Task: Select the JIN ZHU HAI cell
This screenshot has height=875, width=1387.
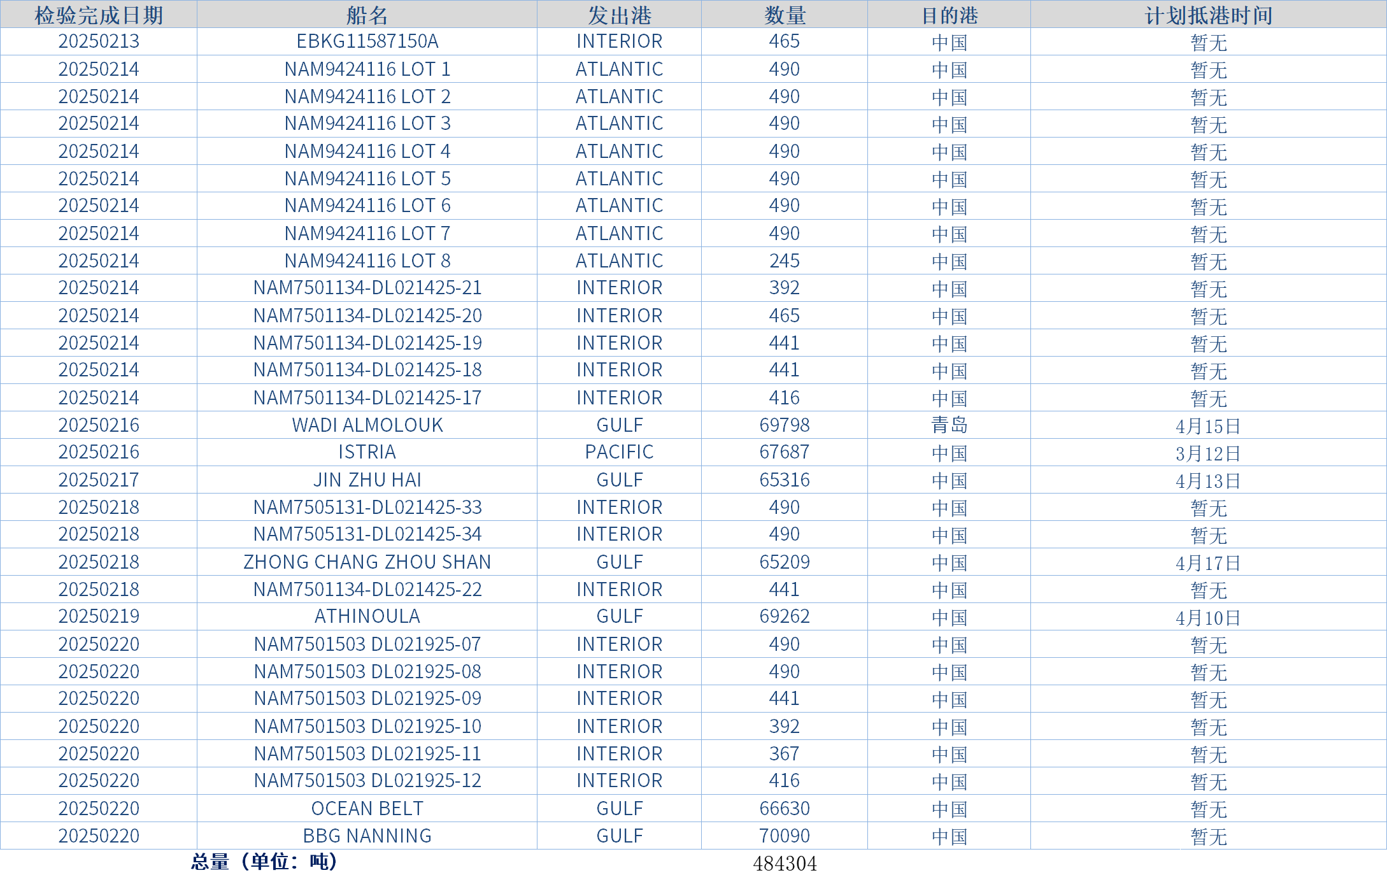Action: click(x=367, y=480)
